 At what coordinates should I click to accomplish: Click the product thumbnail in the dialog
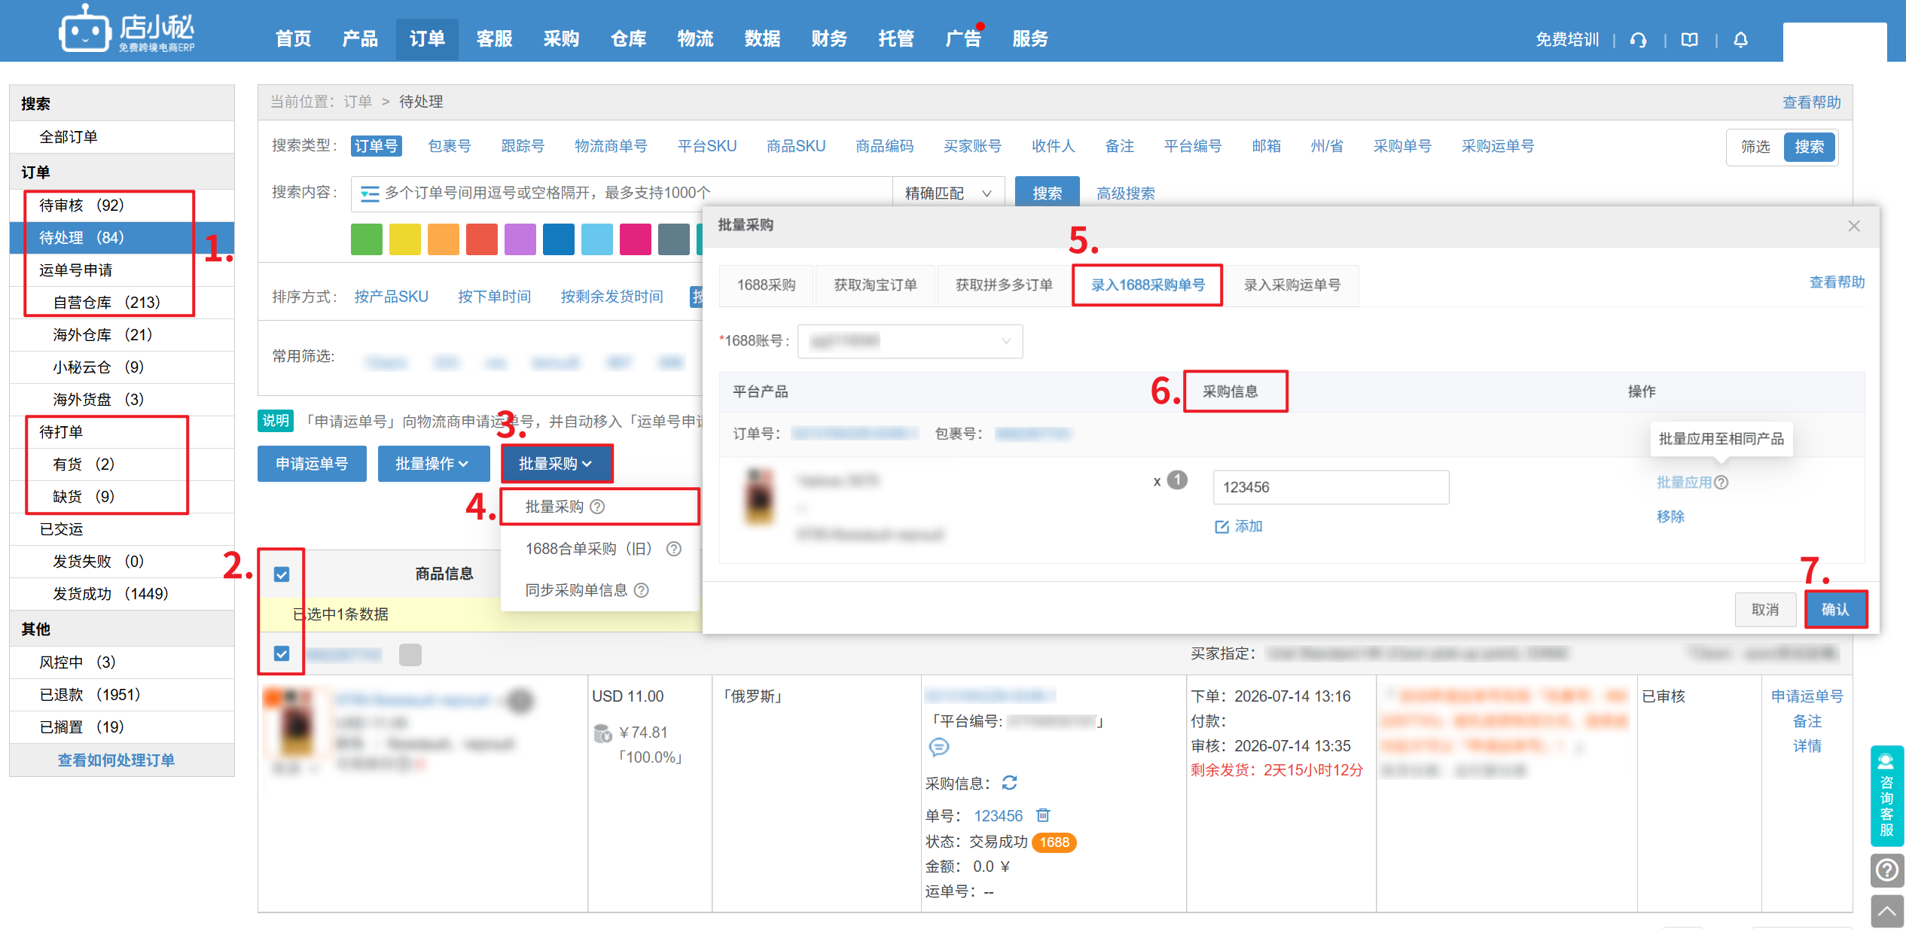[759, 497]
